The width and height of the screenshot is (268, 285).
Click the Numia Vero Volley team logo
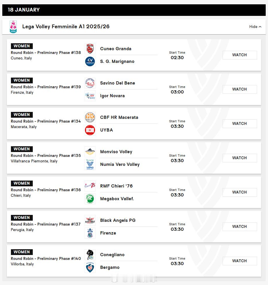90,164
